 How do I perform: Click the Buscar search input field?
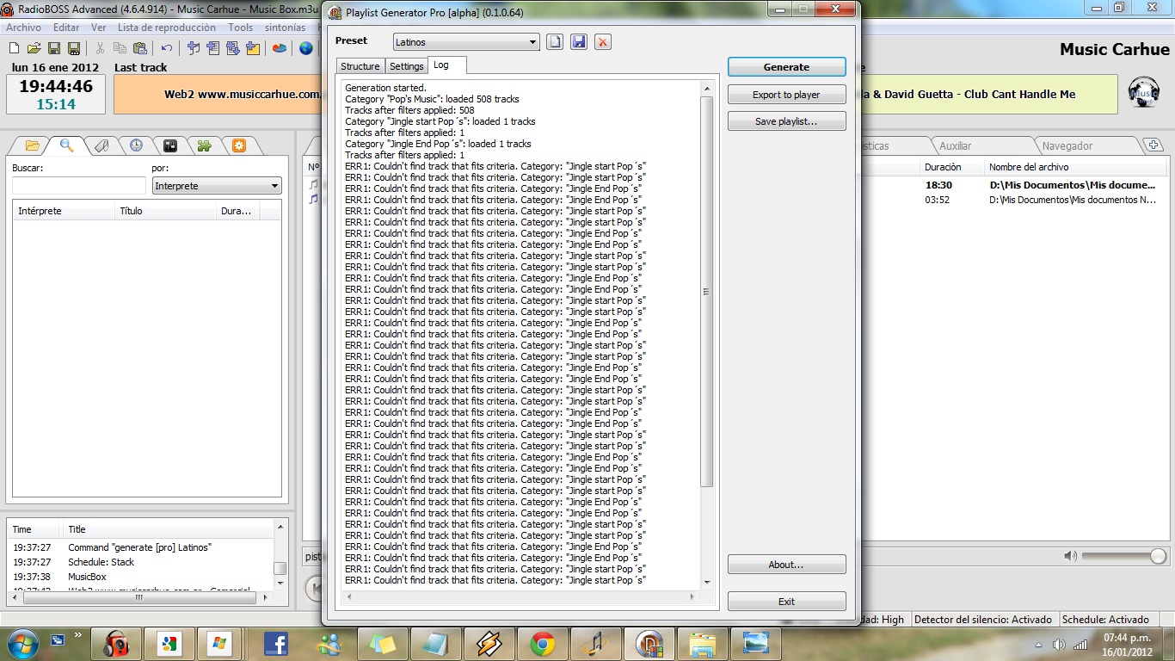[x=78, y=186]
